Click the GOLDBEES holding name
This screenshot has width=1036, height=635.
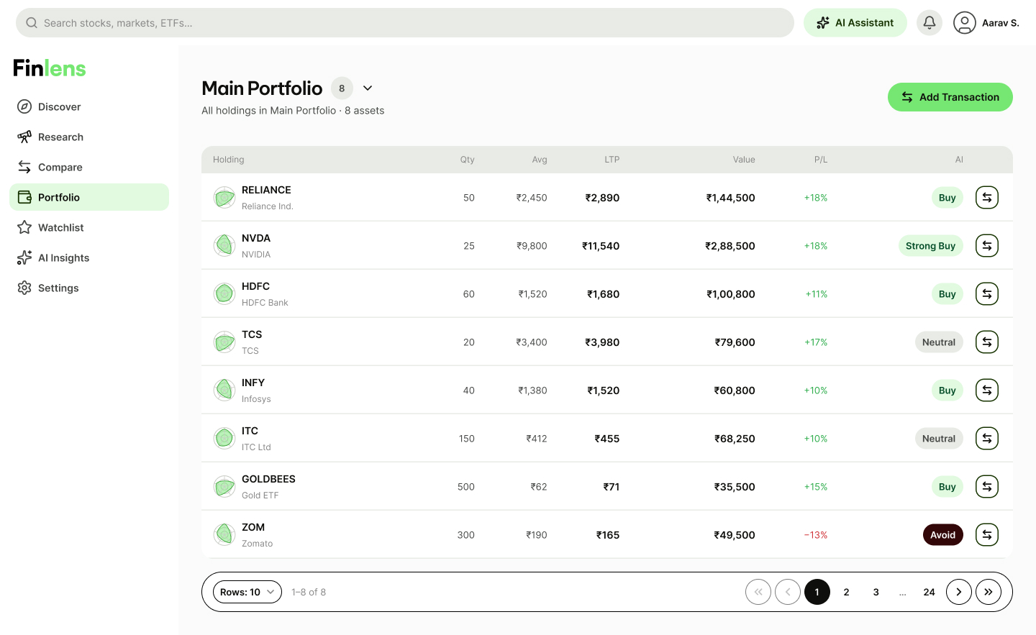pos(268,479)
